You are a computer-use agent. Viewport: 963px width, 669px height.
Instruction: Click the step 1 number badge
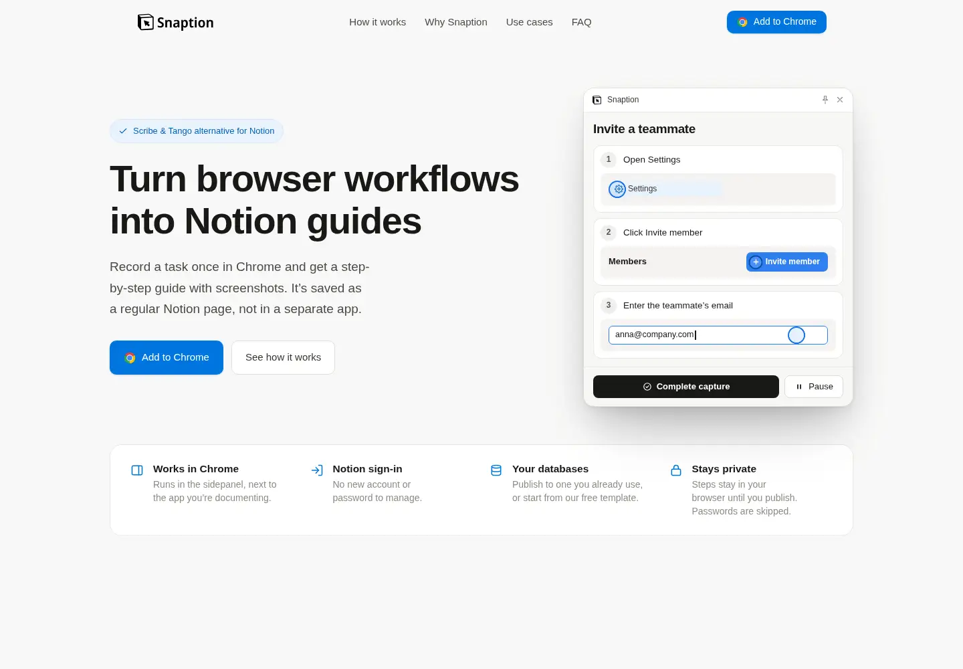click(609, 159)
